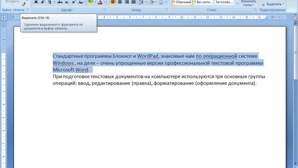Apply the Без инте... style
The height and width of the screenshot is (168, 298).
(203, 2)
